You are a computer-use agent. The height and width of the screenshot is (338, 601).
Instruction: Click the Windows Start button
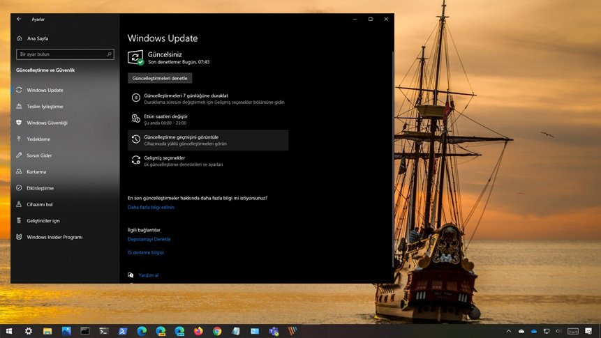coord(10,331)
